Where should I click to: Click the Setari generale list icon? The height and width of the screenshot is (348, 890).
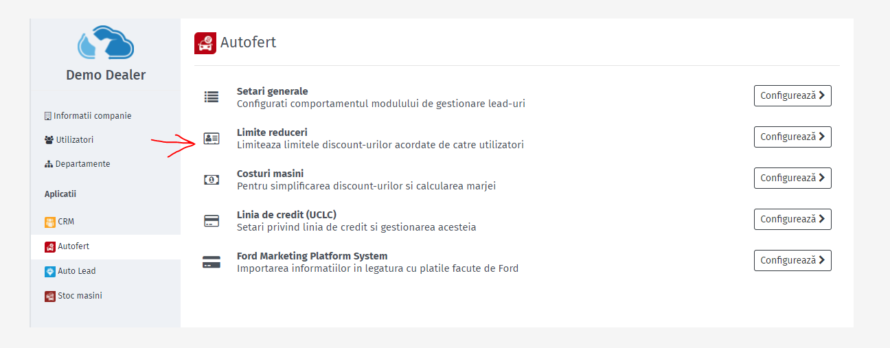tap(212, 97)
